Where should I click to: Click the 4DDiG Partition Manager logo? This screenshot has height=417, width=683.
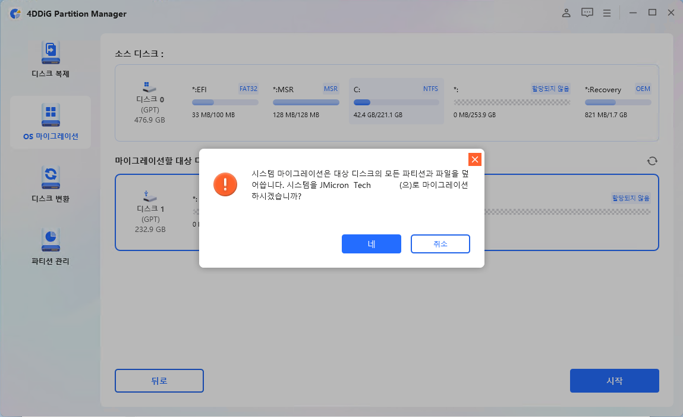(x=15, y=14)
